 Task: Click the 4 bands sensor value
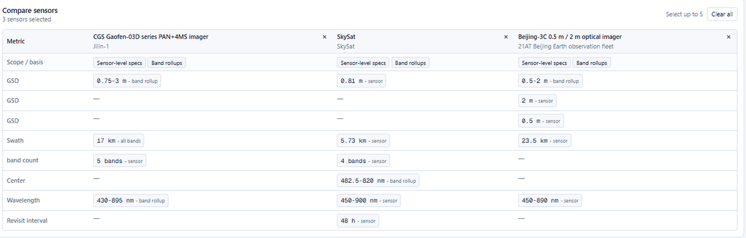coord(363,161)
